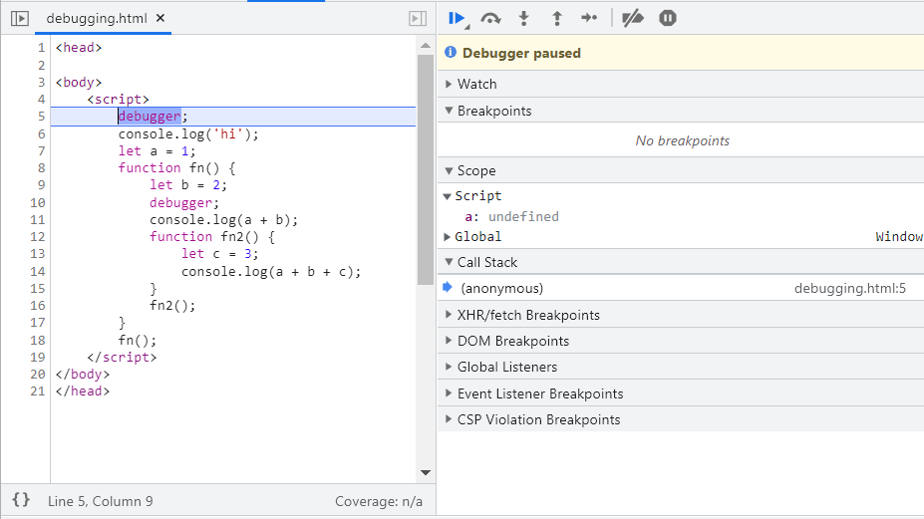Step over next function call
The height and width of the screenshot is (519, 924).
(490, 18)
